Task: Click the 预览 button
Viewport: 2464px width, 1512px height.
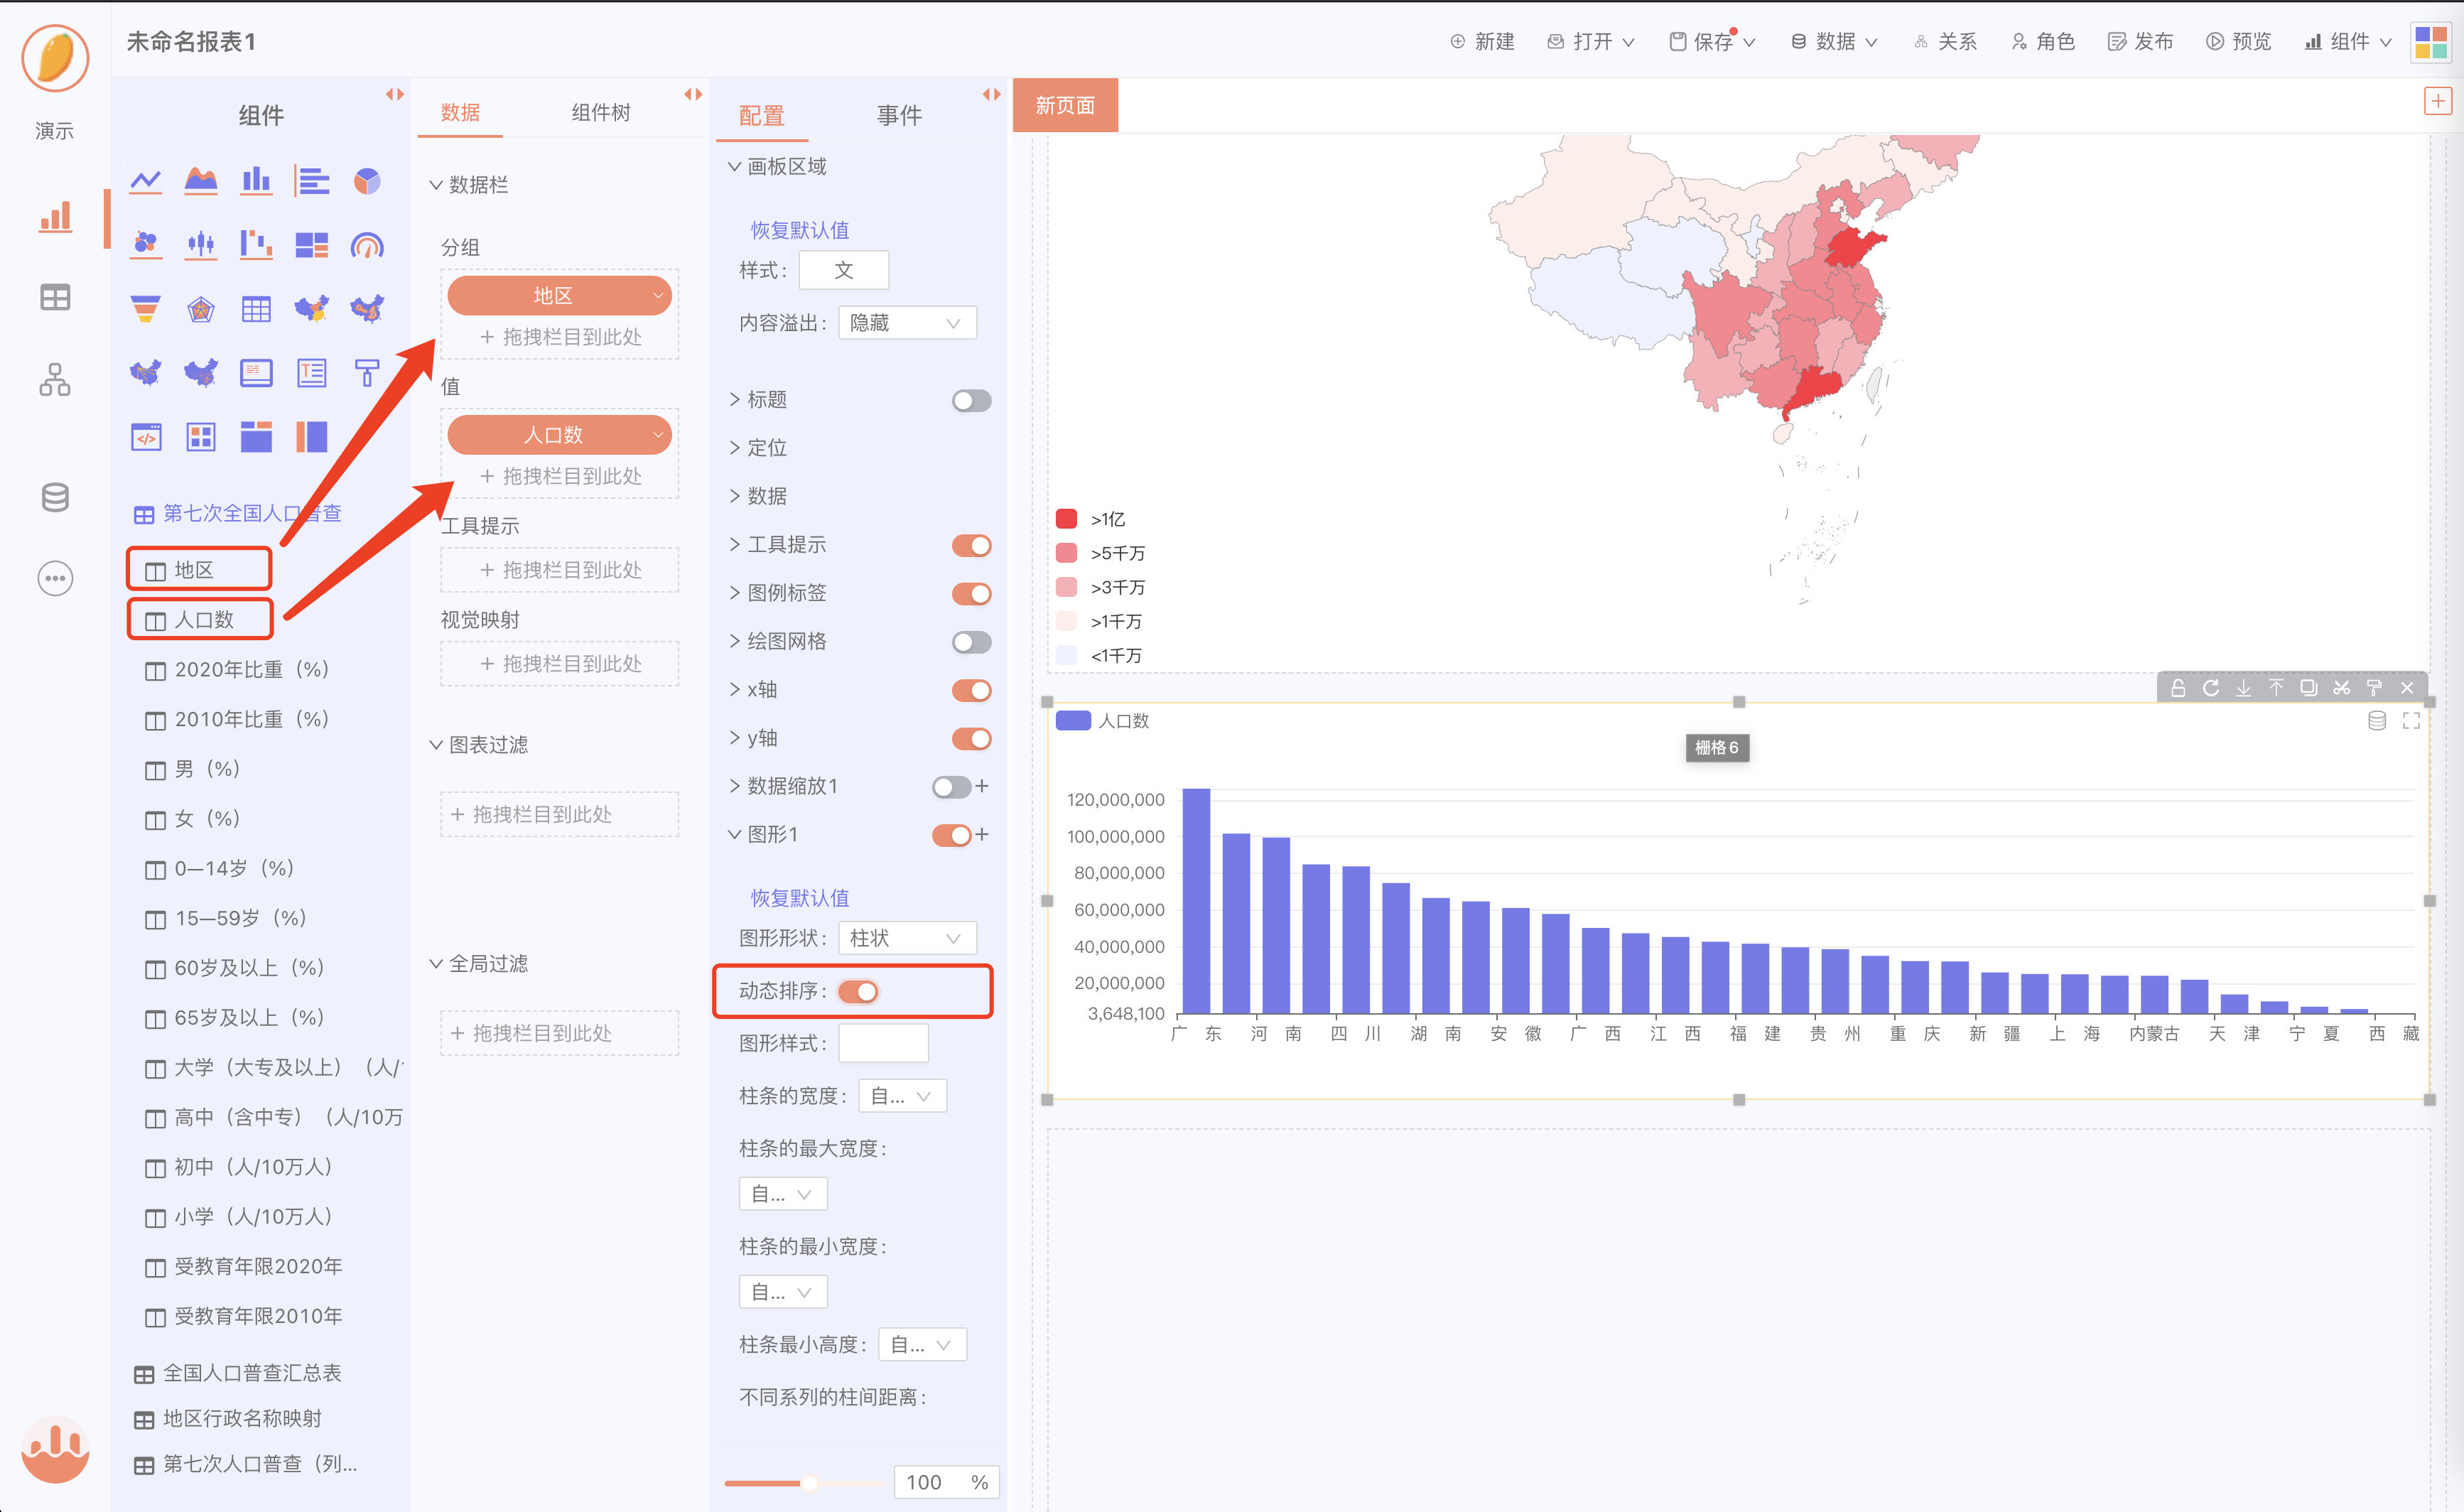Action: point(2238,41)
